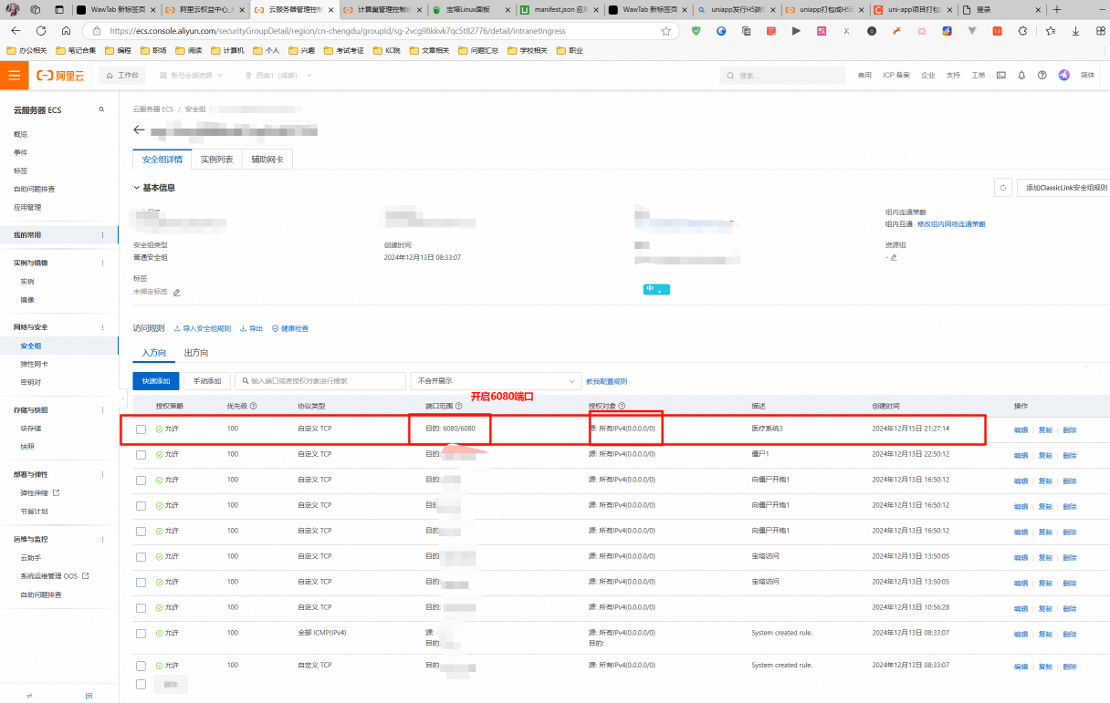Check the checkbox on the 医疗系统3 rule
This screenshot has height=703, width=1110.
pyautogui.click(x=140, y=429)
